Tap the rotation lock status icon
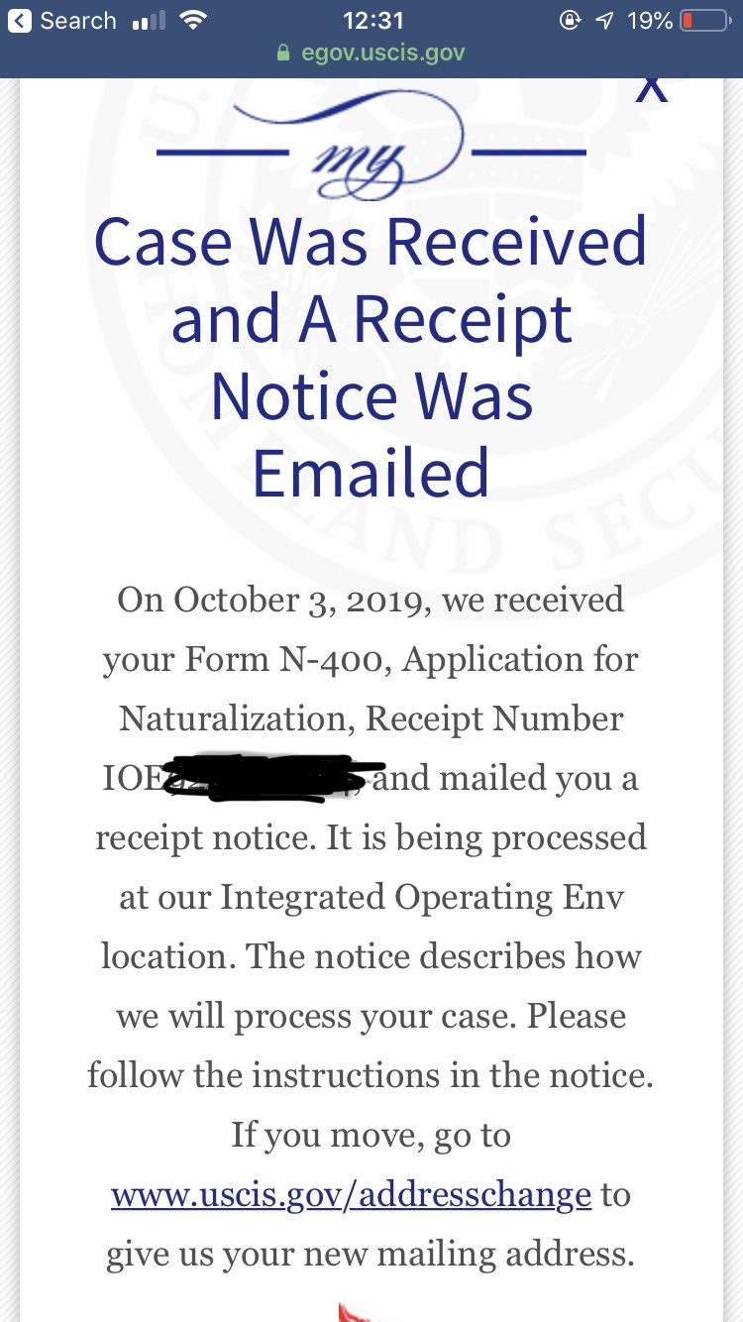The image size is (743, 1322). 570,21
